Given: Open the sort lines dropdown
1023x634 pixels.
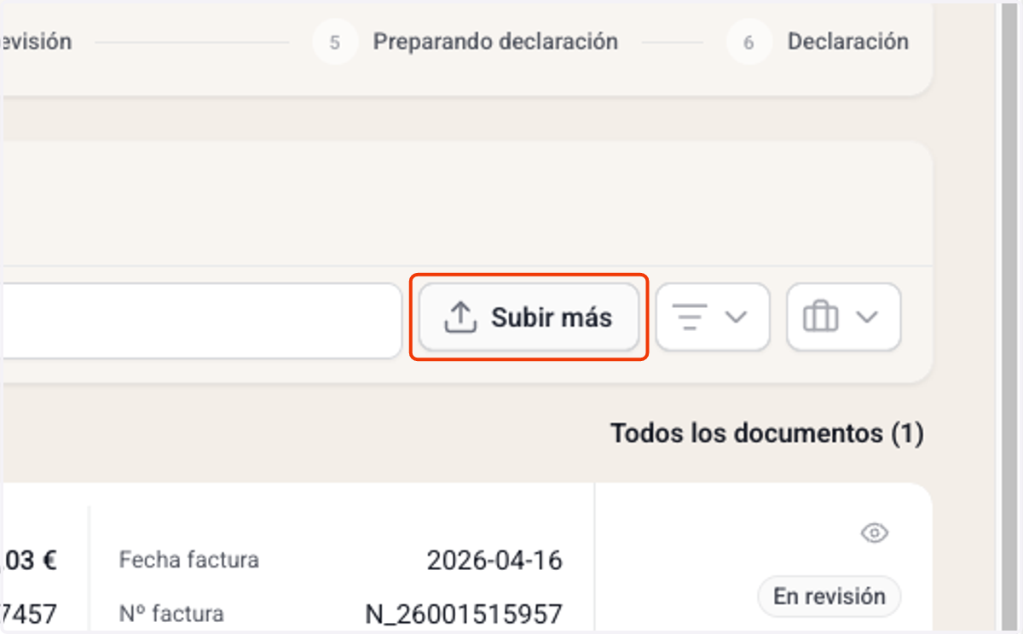Looking at the screenshot, I should 713,317.
